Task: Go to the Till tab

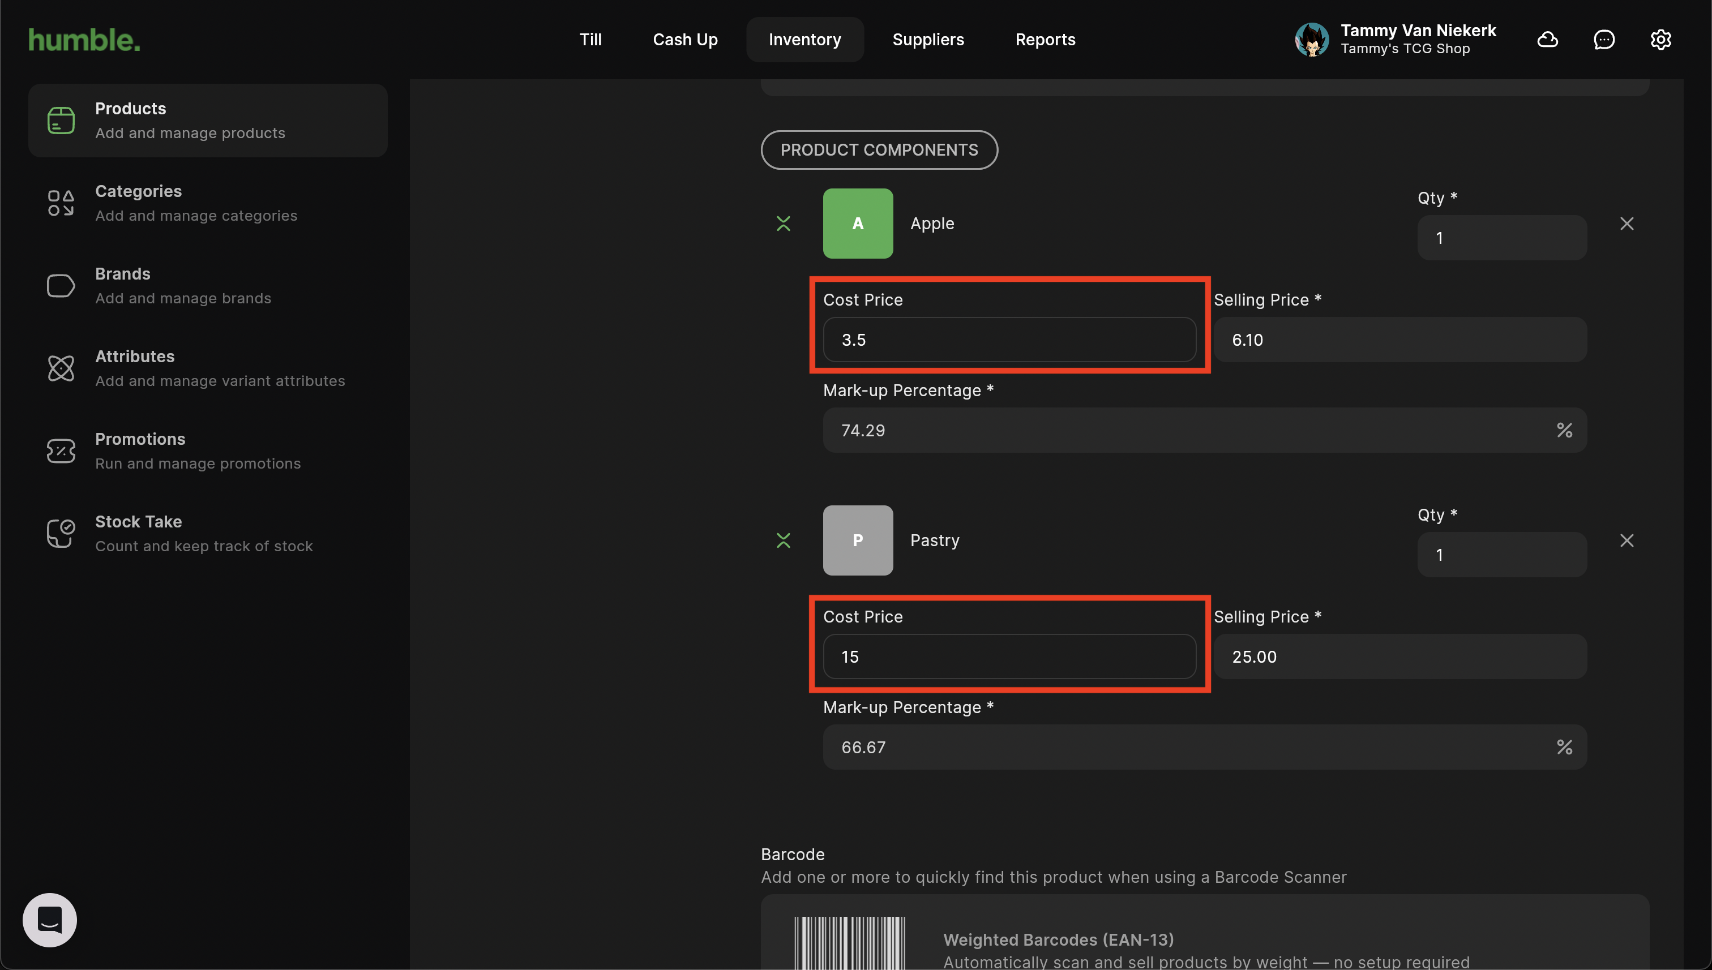Action: coord(590,40)
